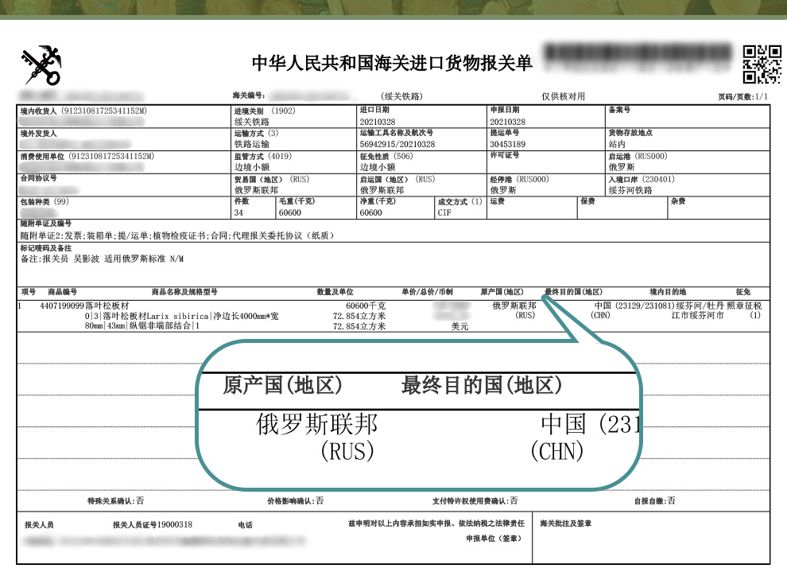Click 自报自缴:否

tap(655, 500)
